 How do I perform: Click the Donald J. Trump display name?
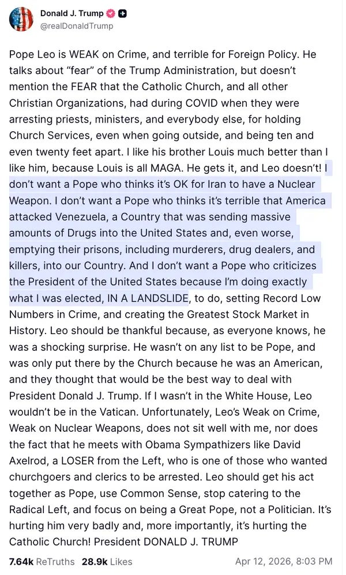coord(72,14)
